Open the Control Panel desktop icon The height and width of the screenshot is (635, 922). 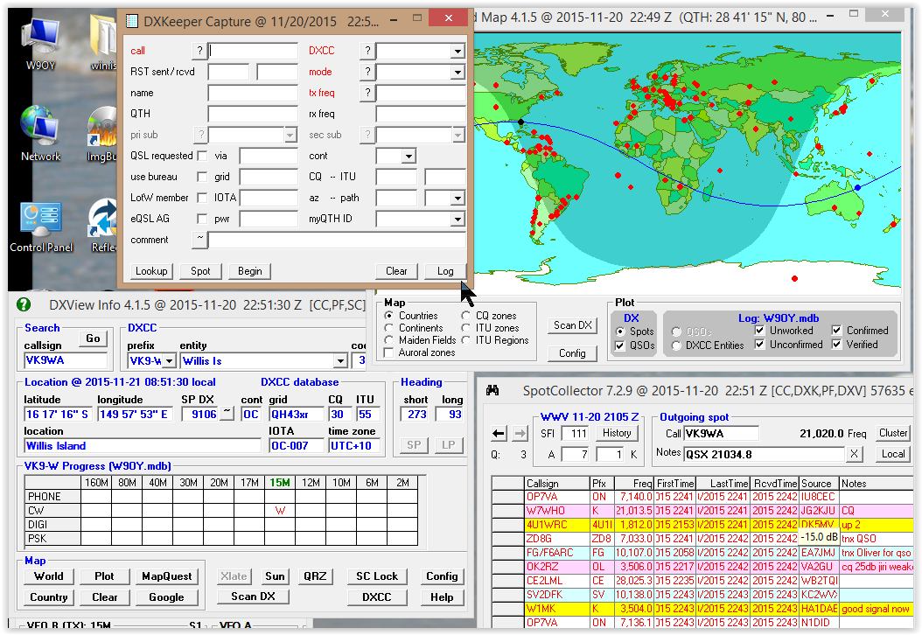point(40,227)
